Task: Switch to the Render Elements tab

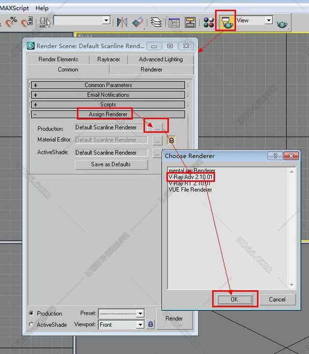Action: pos(58,59)
